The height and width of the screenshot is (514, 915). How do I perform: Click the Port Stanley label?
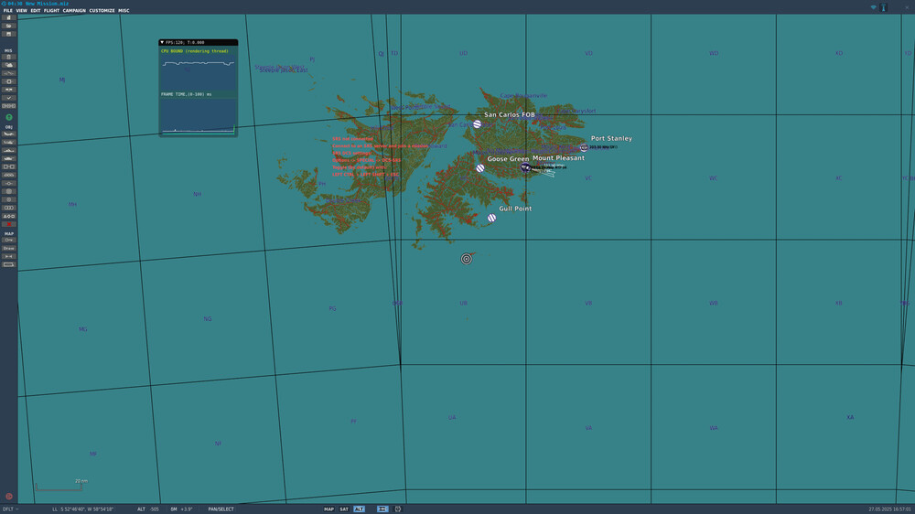point(611,138)
